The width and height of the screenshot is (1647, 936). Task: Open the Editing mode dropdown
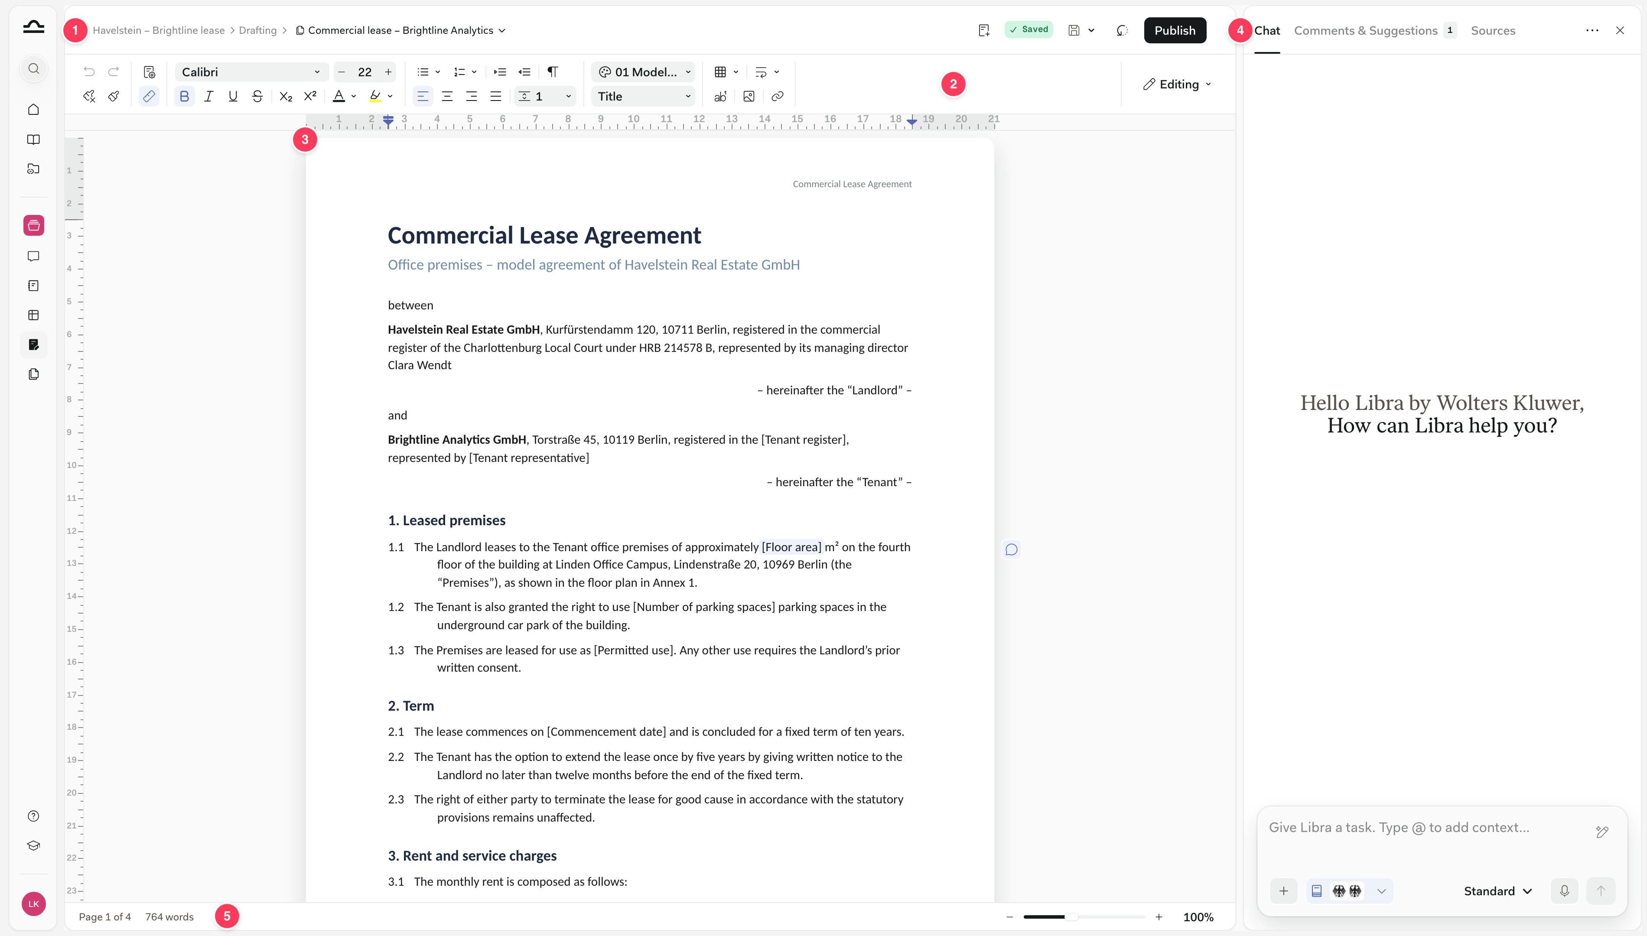[x=1177, y=84]
